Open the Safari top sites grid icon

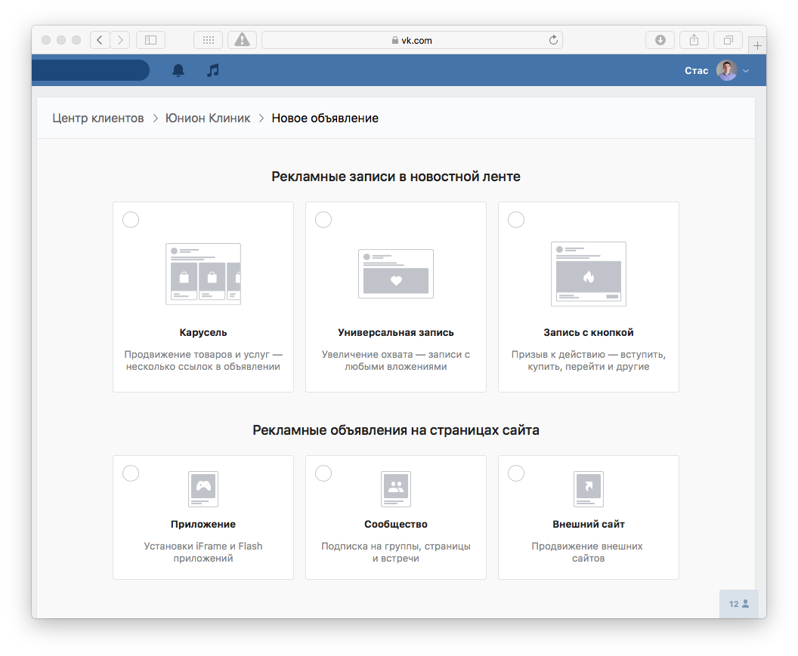(208, 40)
